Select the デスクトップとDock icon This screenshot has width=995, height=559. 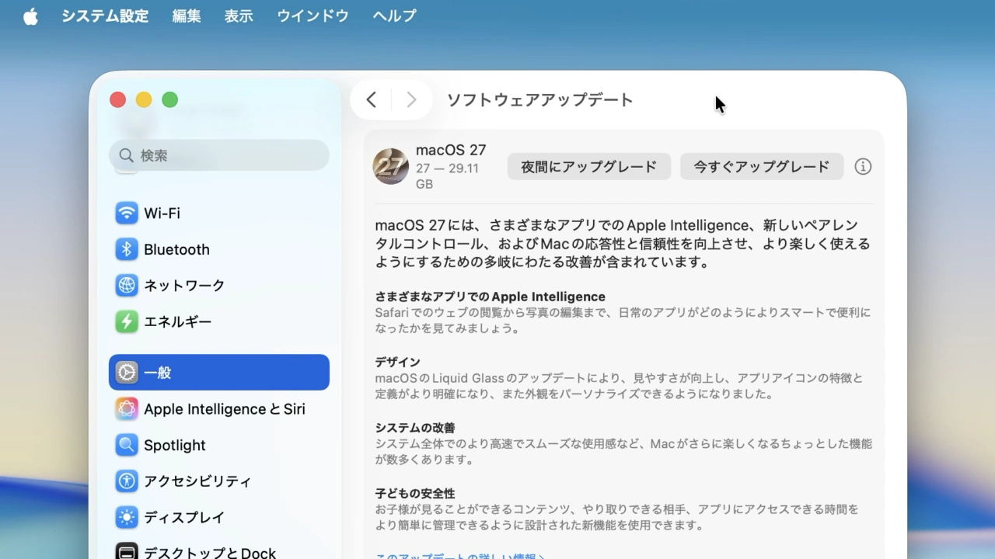point(127,552)
